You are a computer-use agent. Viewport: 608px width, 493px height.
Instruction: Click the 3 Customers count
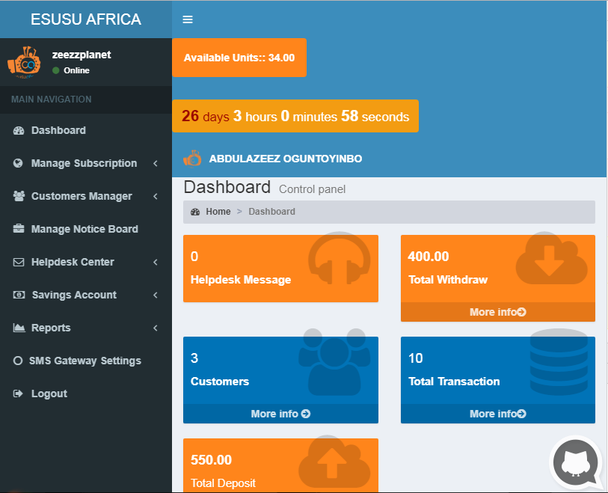[194, 358]
